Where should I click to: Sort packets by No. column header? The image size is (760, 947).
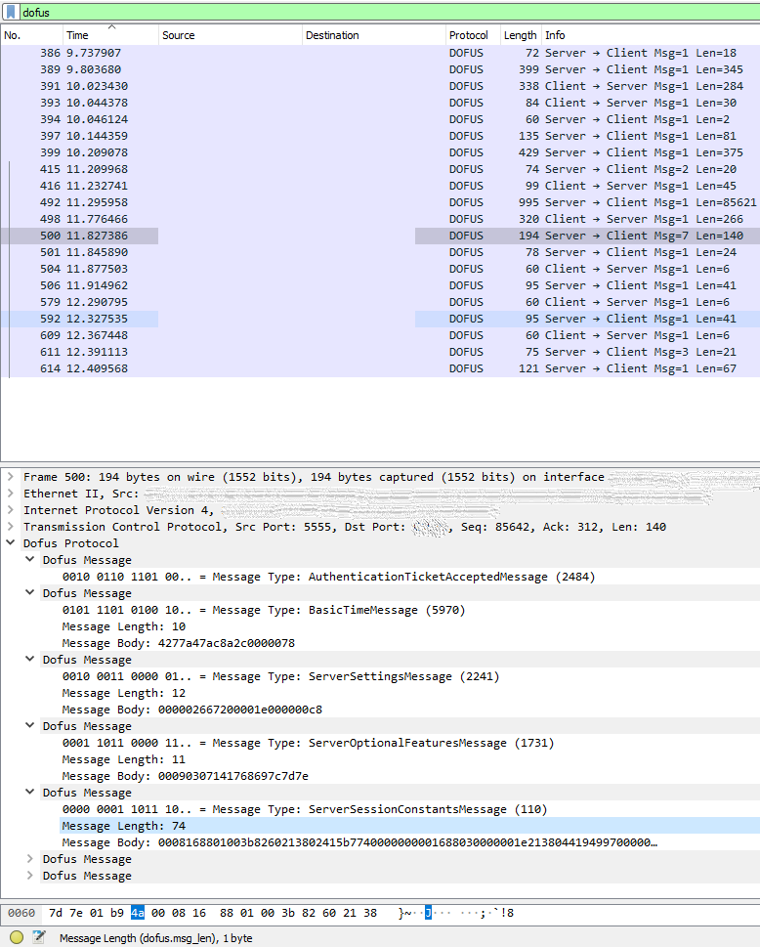[x=31, y=35]
